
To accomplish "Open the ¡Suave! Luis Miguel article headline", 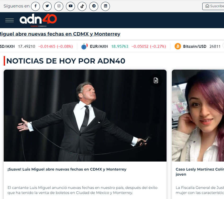I will pos(67,169).
